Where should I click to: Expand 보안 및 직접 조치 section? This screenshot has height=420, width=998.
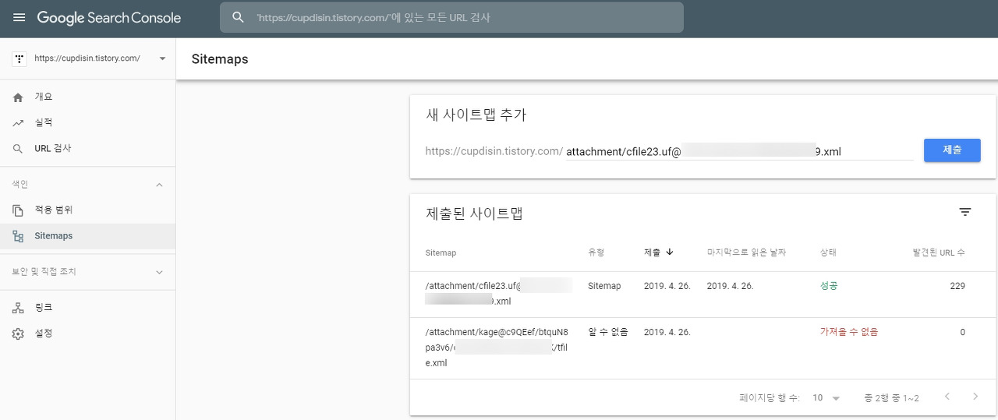tap(160, 272)
